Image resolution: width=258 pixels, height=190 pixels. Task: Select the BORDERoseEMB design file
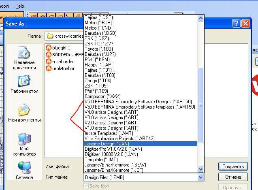[x=65, y=55]
